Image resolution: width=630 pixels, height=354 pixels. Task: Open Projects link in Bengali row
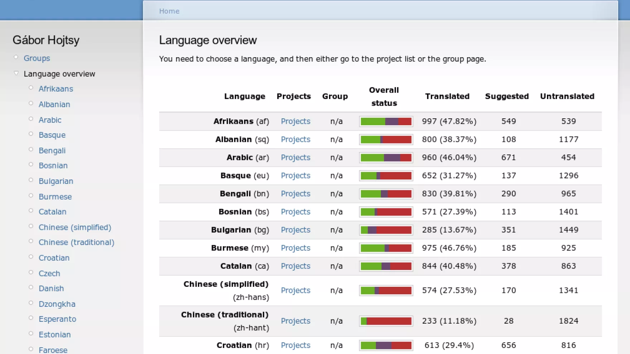click(x=296, y=194)
